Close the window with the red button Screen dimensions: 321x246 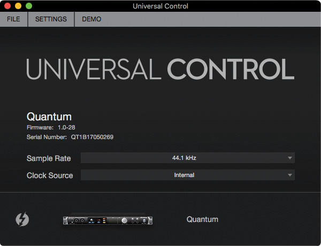click(7, 6)
